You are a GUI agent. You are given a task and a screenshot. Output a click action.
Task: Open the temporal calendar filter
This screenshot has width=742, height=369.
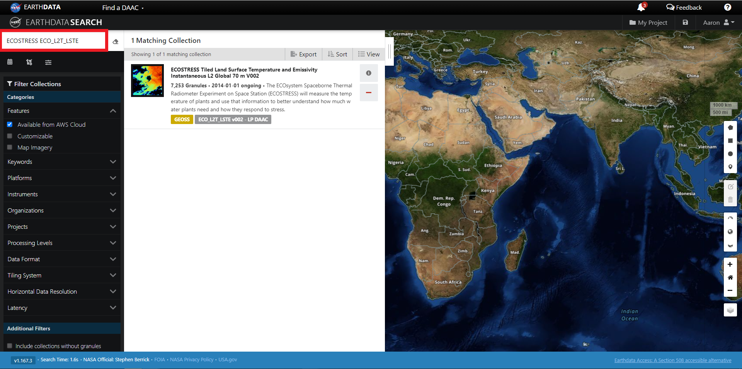[x=10, y=62]
